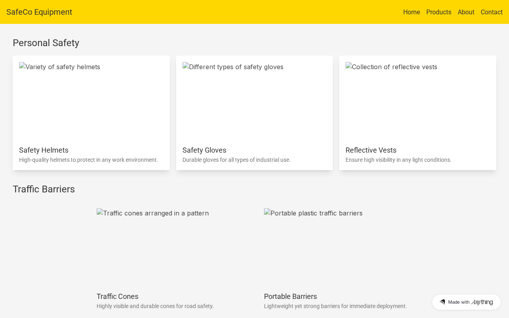The image size is (509, 318).
Task: Open the Contact nav link
Action: (x=492, y=12)
